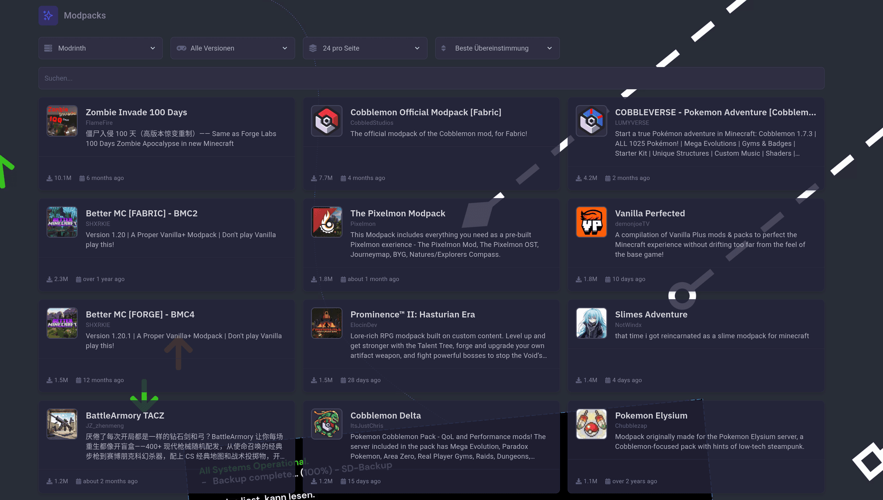Click the 7.7M download icon
Image resolution: width=883 pixels, height=500 pixels.
coord(314,178)
